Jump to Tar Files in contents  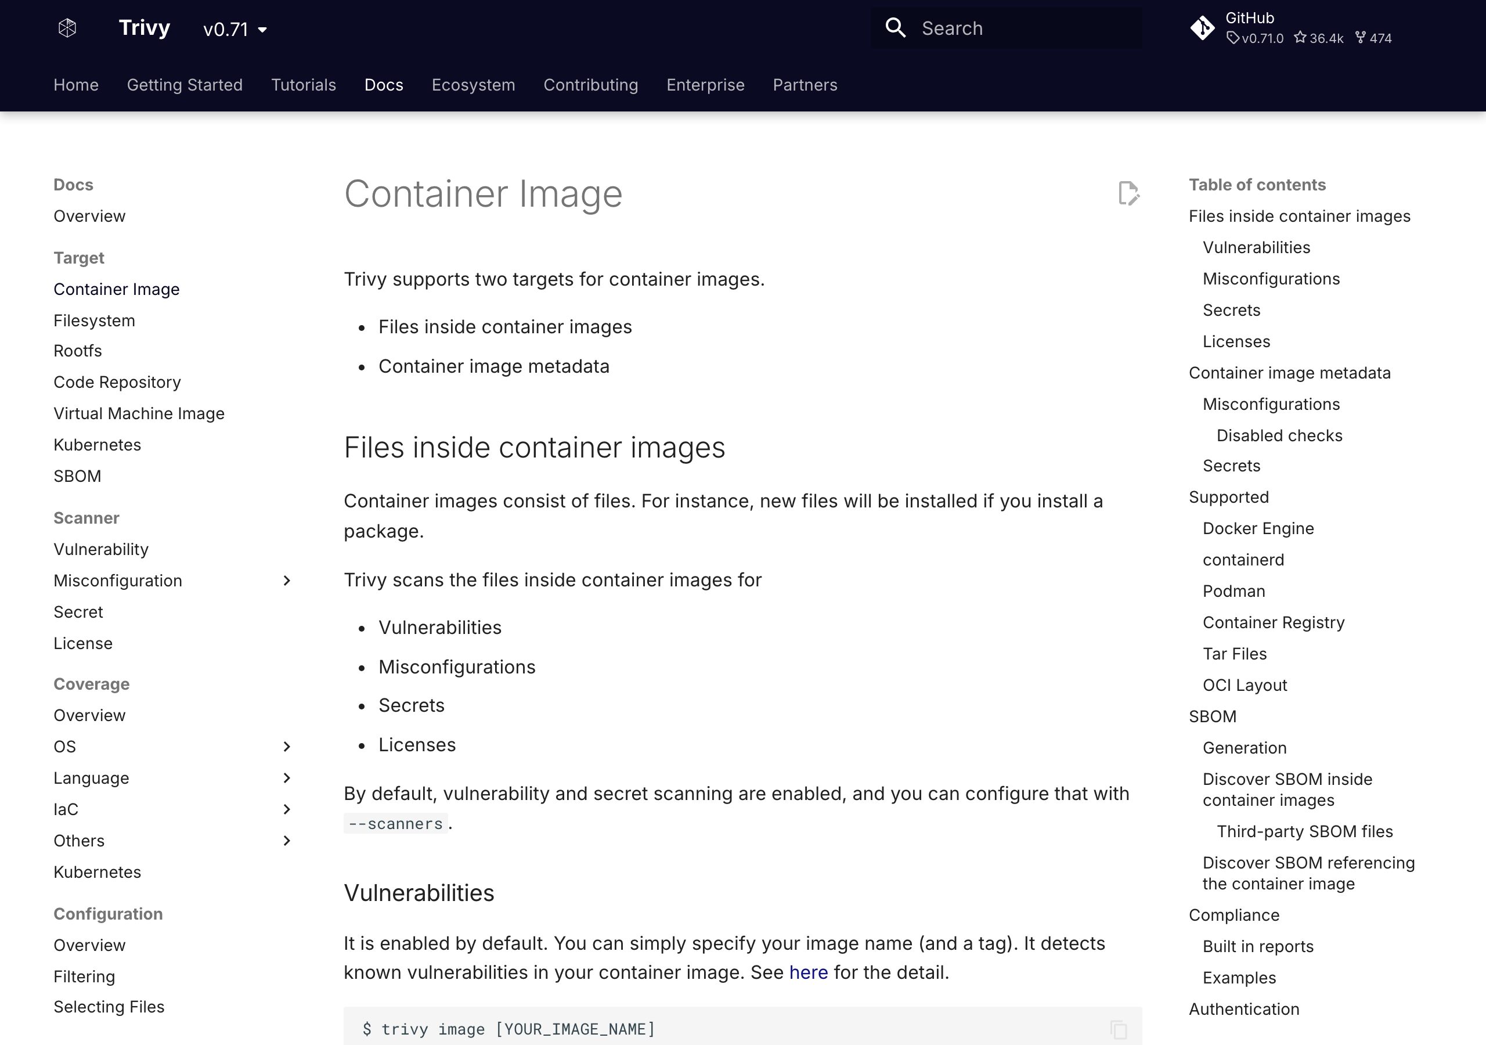tap(1235, 654)
